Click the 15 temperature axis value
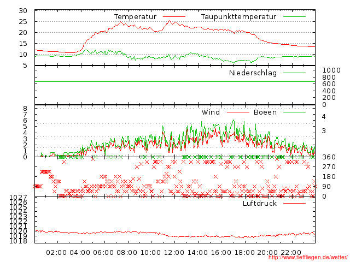This screenshot has width=350, height=262. pos(23,44)
